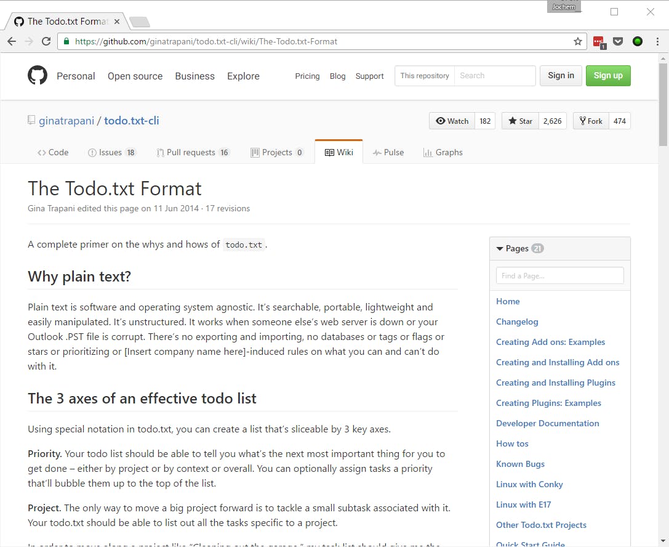669x547 pixels.
Task: Click the GitHub Octocat logo
Action: pyautogui.click(x=38, y=75)
